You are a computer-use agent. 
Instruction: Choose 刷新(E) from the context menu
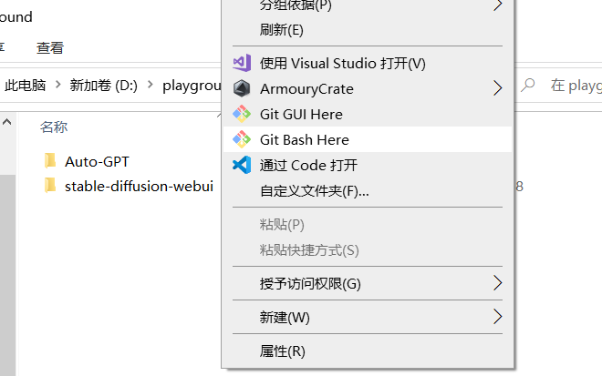281,30
